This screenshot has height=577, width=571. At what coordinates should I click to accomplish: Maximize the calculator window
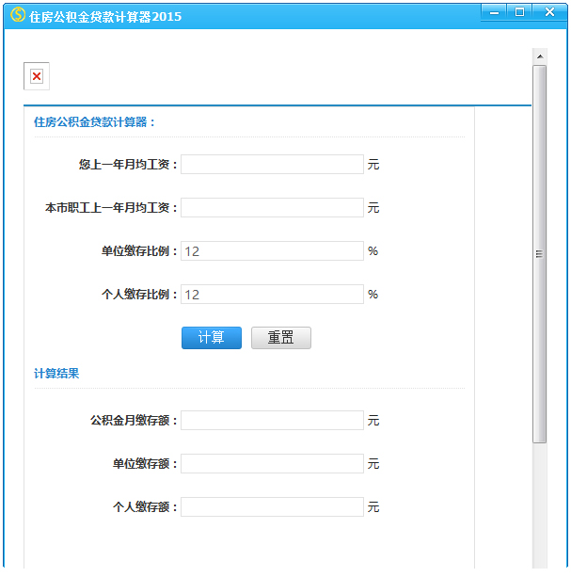(x=518, y=12)
